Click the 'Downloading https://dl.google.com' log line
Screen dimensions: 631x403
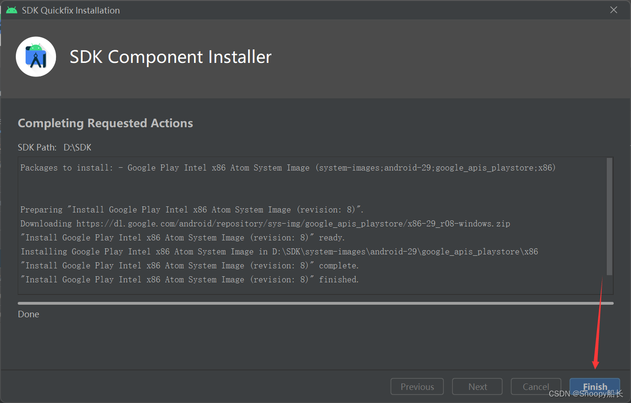click(265, 224)
